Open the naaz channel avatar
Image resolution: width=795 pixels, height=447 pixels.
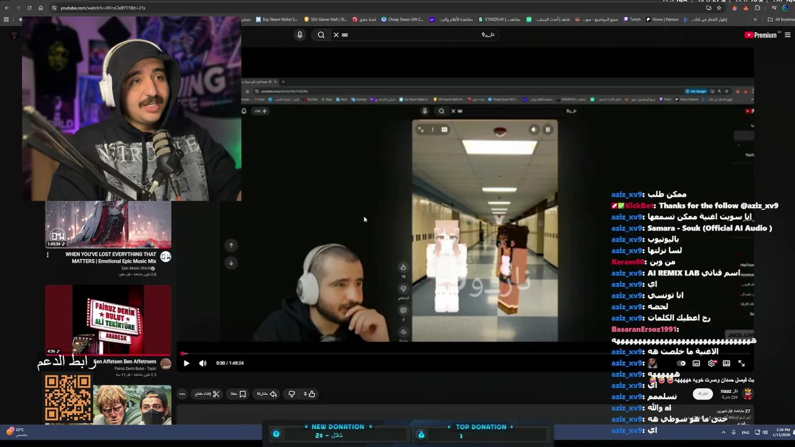[748, 393]
